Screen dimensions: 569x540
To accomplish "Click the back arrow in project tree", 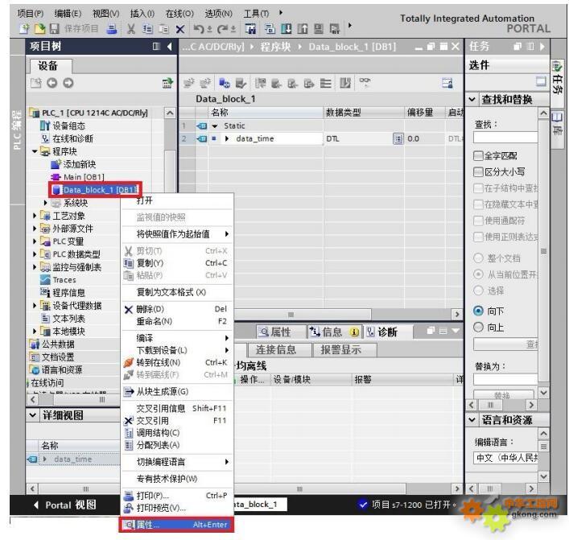I will coord(52,83).
